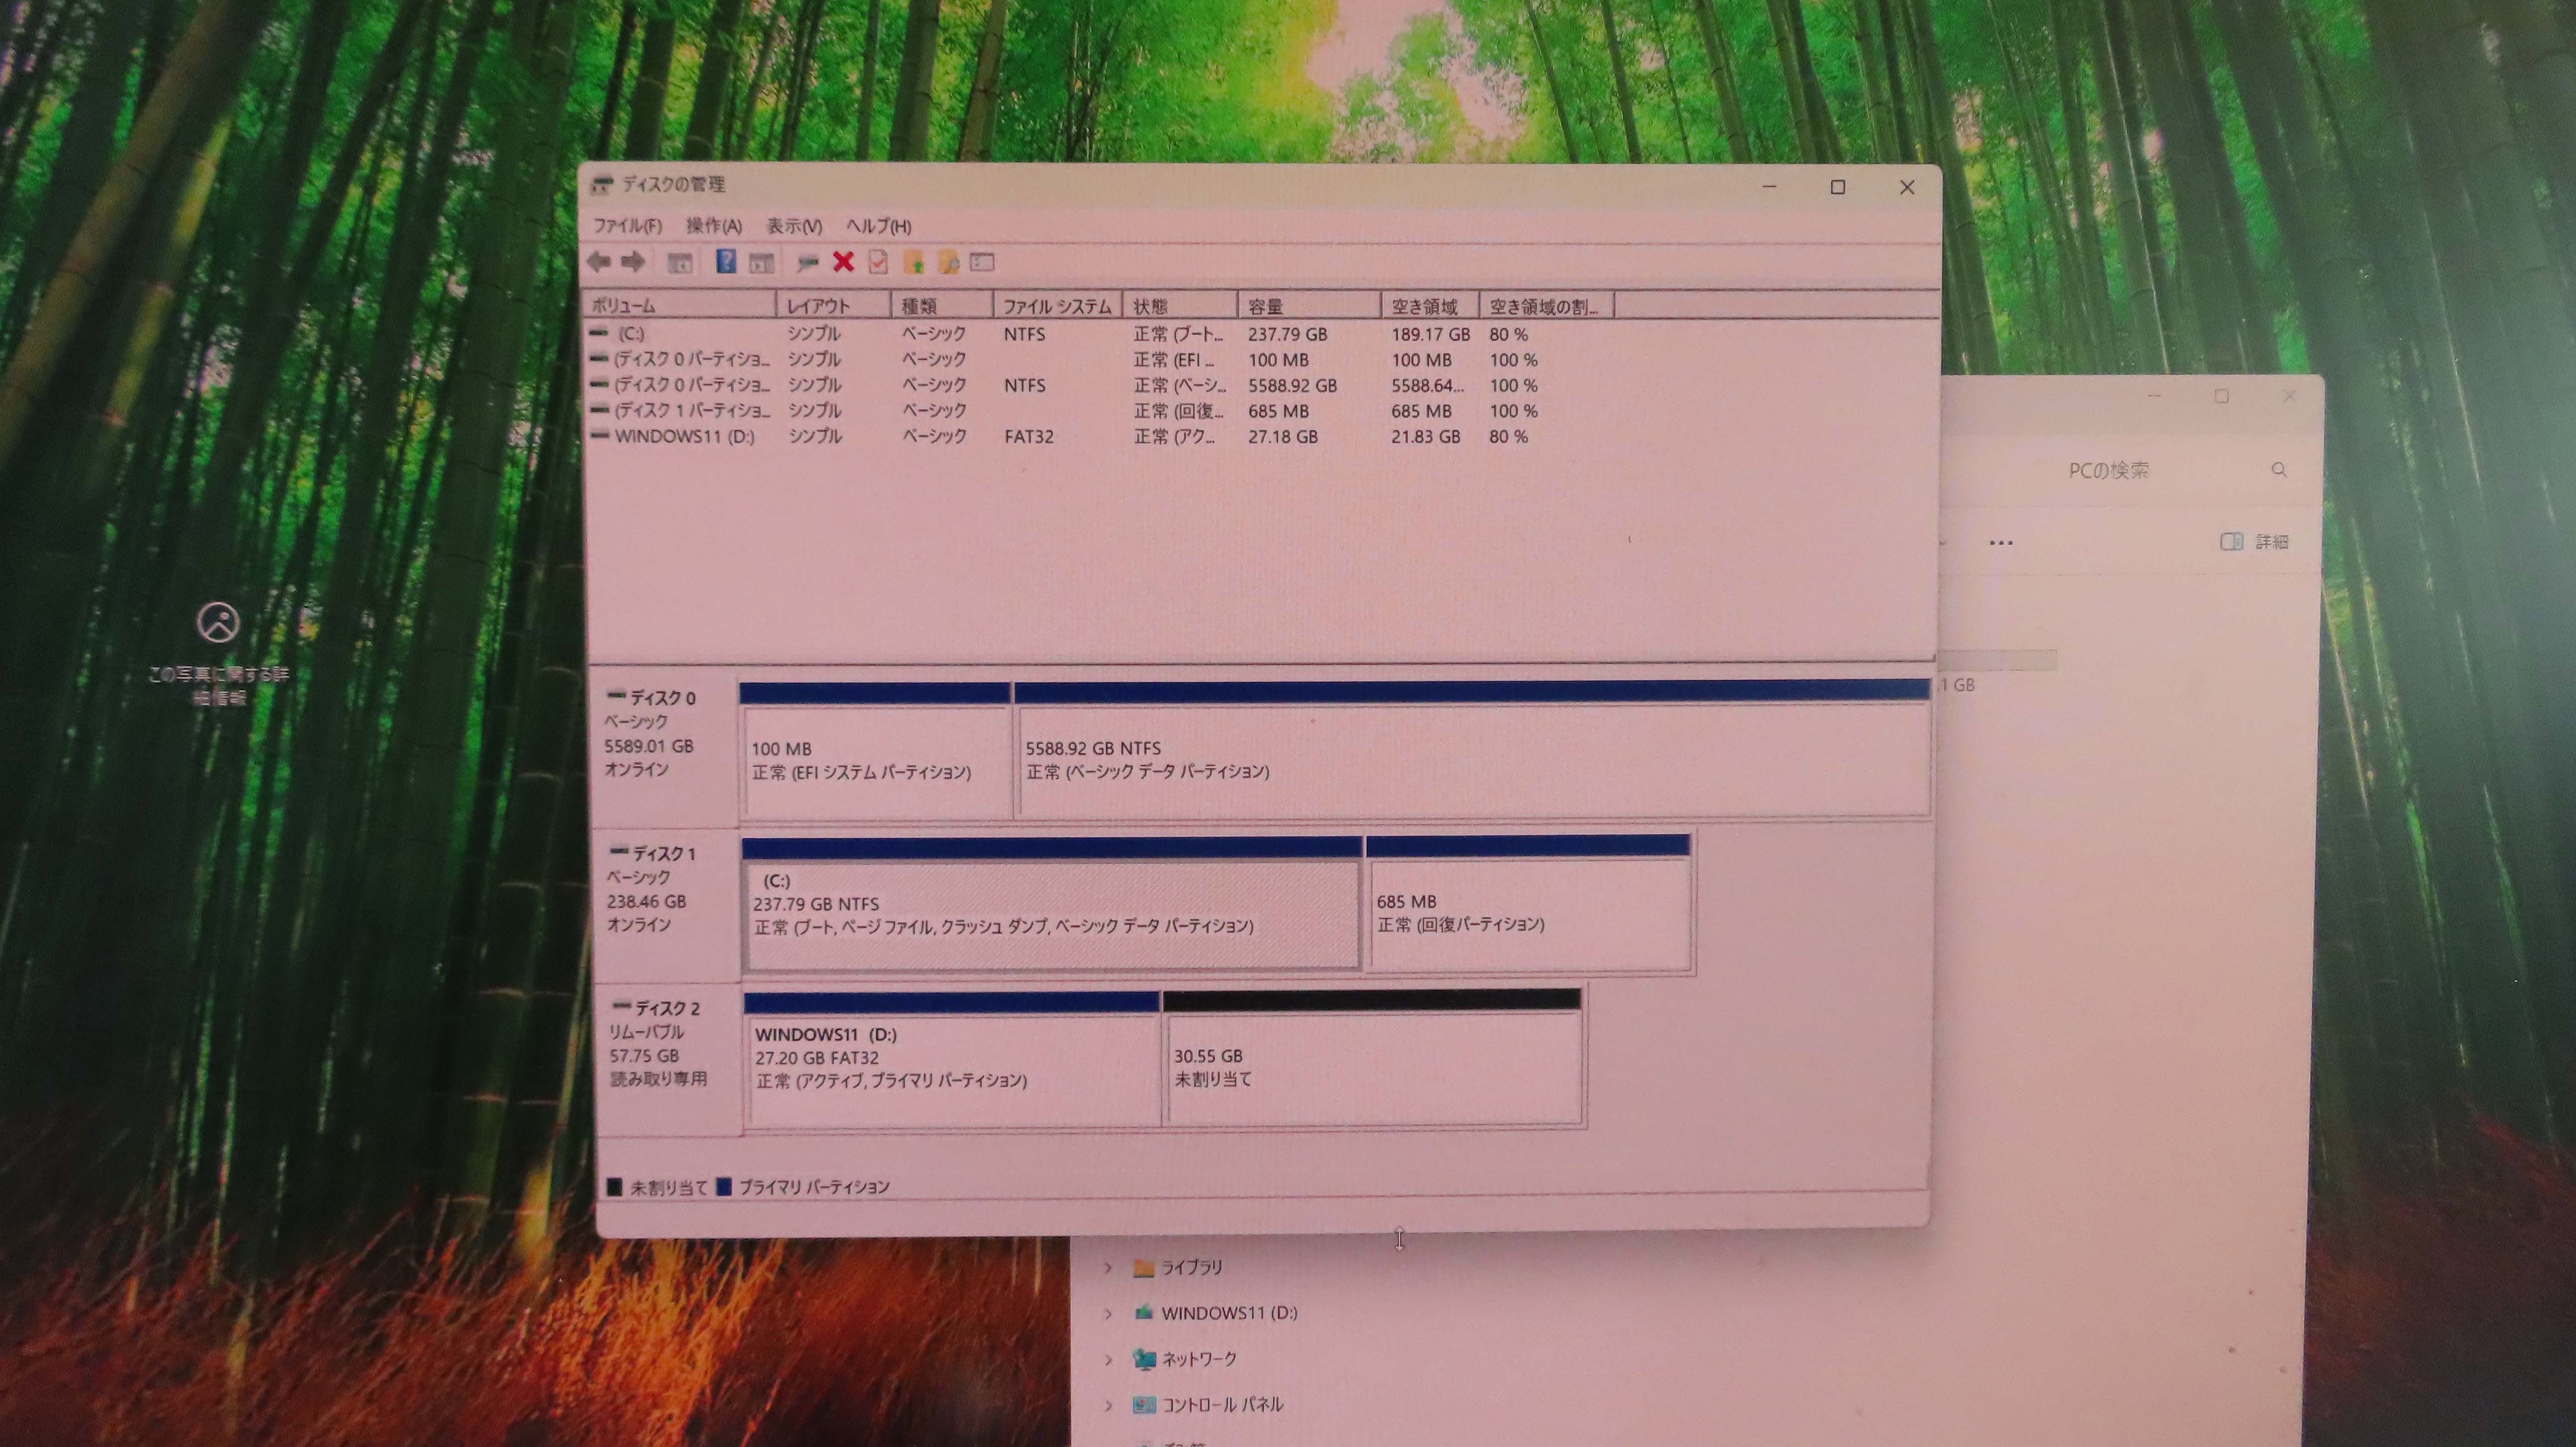Click the FAT32 file system cell
Viewport: 2576px width, 1447px height.
tap(1029, 436)
